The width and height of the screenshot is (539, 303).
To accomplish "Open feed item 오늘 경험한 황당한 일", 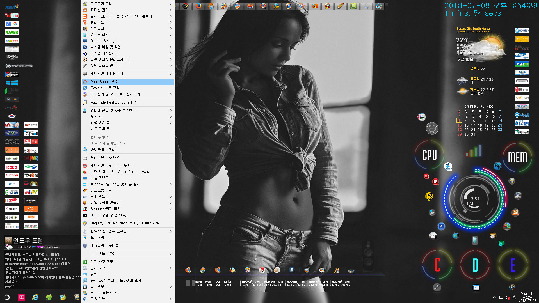I will click(20, 273).
